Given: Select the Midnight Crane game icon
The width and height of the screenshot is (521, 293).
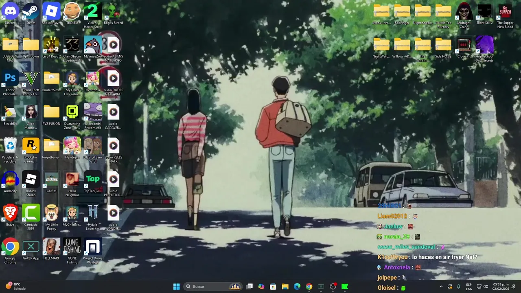Looking at the screenshot, I should (464, 16).
